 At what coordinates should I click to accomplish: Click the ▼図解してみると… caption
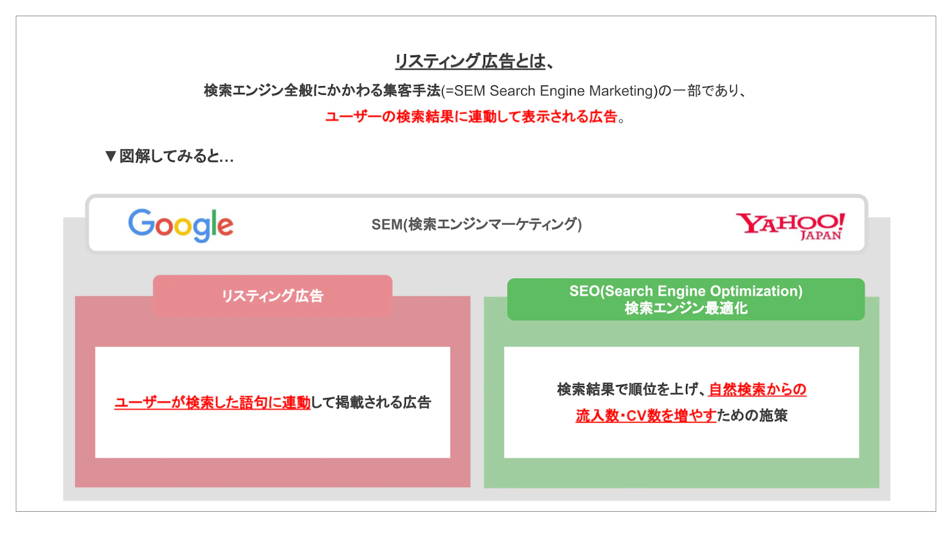click(169, 156)
